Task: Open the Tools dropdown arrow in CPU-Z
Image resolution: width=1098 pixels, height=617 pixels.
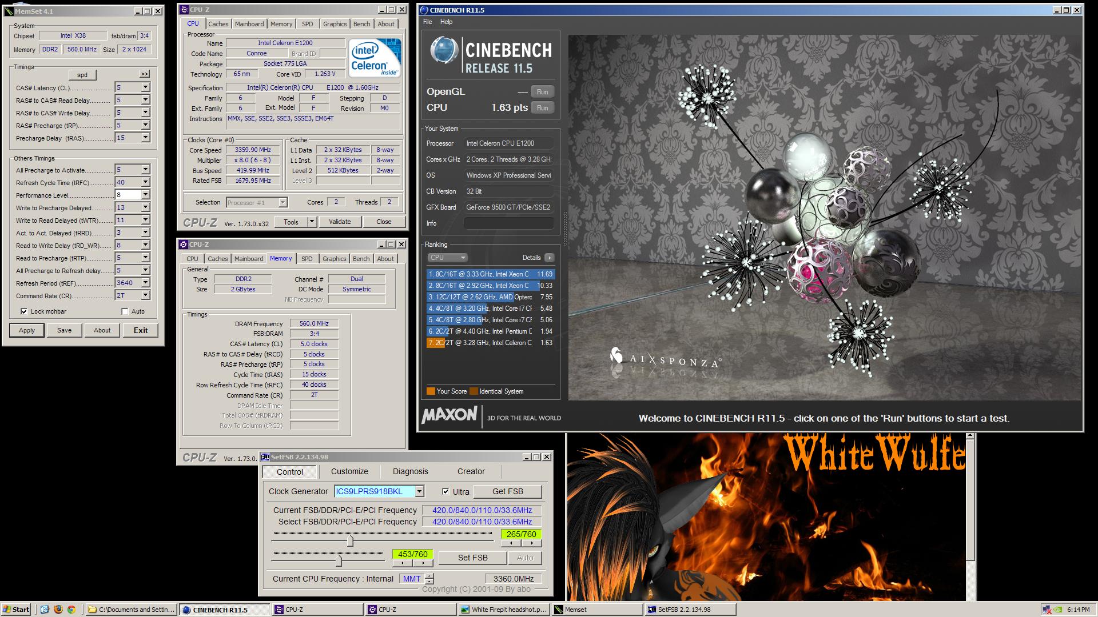Action: [x=312, y=222]
